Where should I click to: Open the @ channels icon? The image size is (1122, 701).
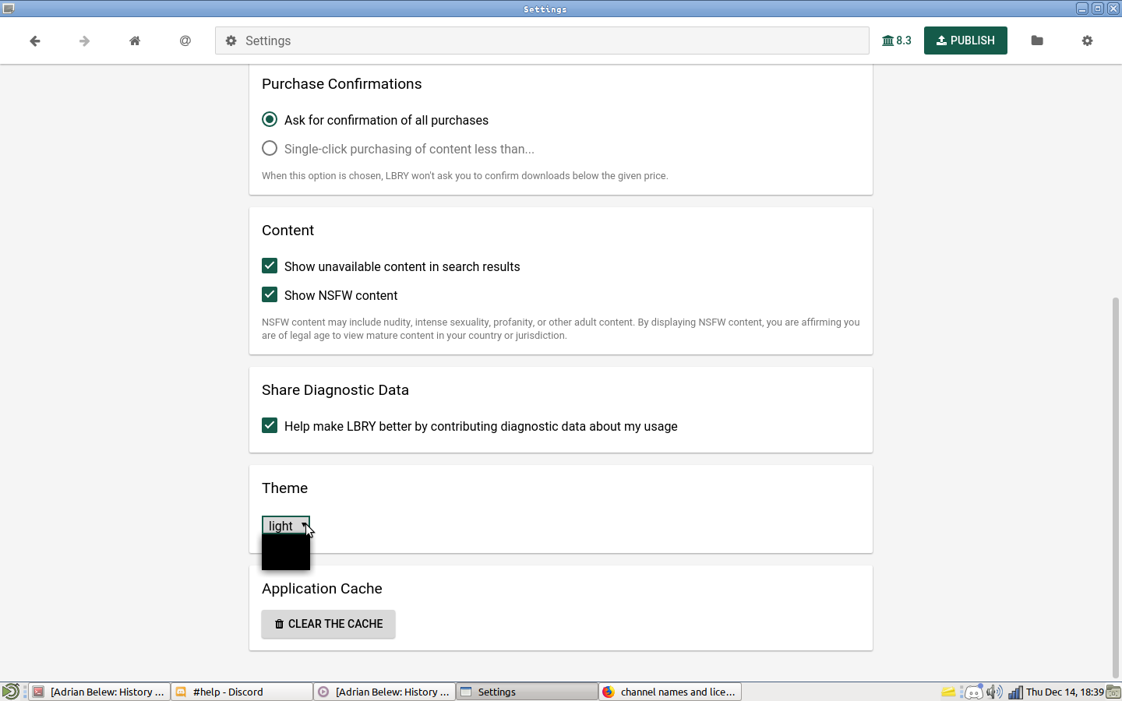click(185, 41)
